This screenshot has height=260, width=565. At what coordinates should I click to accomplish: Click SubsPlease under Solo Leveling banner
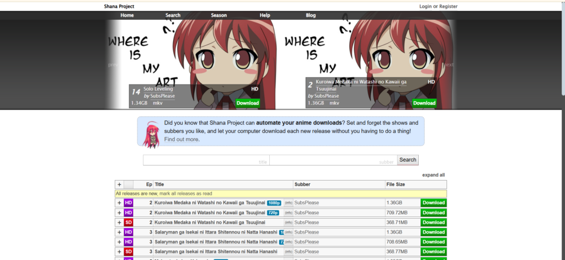click(163, 96)
